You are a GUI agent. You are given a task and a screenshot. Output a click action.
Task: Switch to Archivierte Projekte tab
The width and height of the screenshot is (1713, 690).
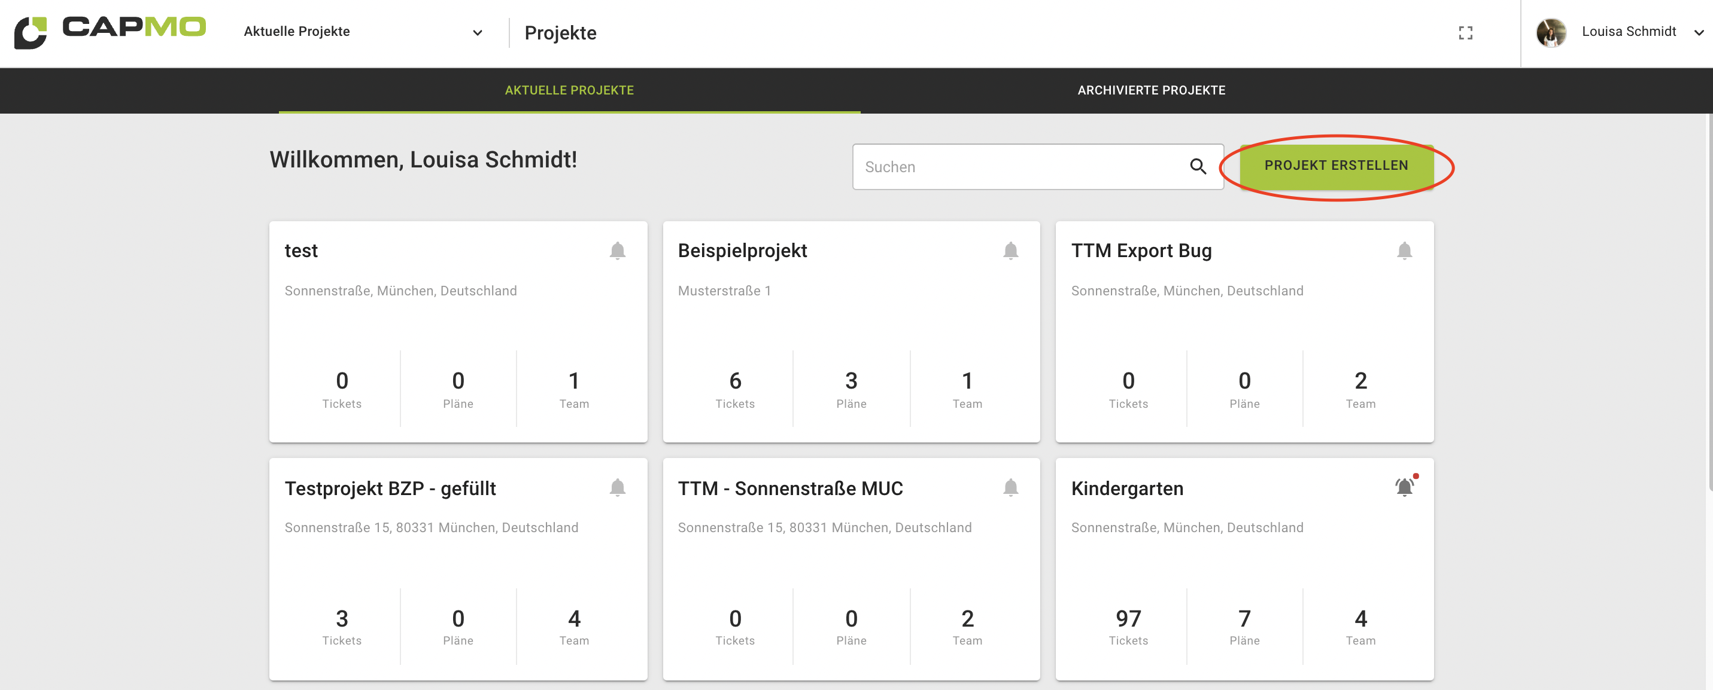coord(1150,90)
